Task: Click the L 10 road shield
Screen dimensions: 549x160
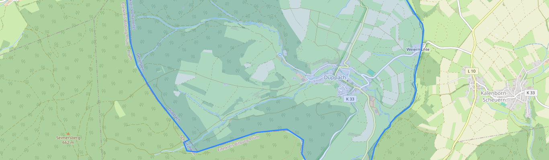Action: pyautogui.click(x=471, y=71)
